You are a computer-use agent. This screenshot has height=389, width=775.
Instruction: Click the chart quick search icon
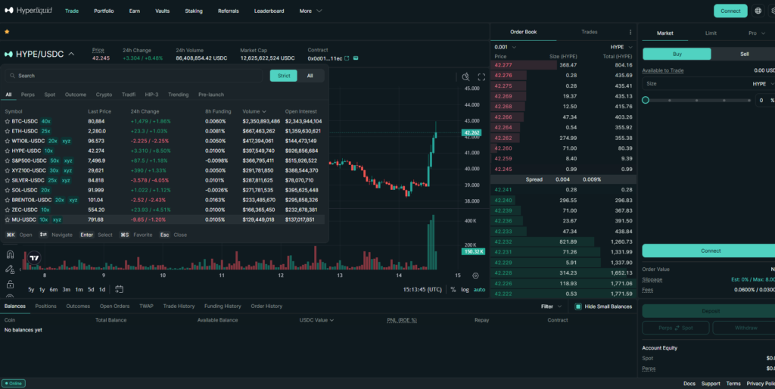coord(465,76)
